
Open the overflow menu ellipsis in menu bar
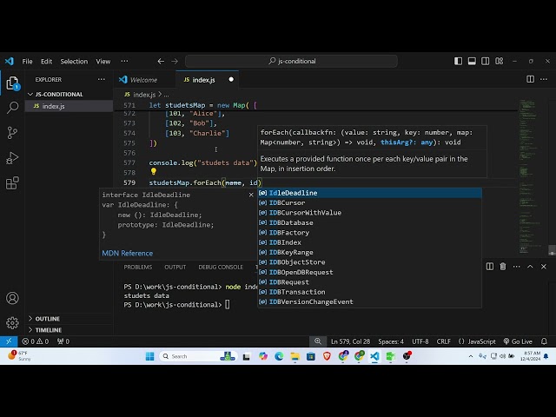click(124, 62)
